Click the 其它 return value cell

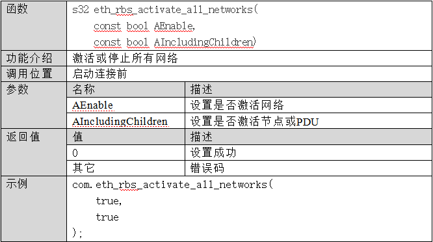click(125, 168)
